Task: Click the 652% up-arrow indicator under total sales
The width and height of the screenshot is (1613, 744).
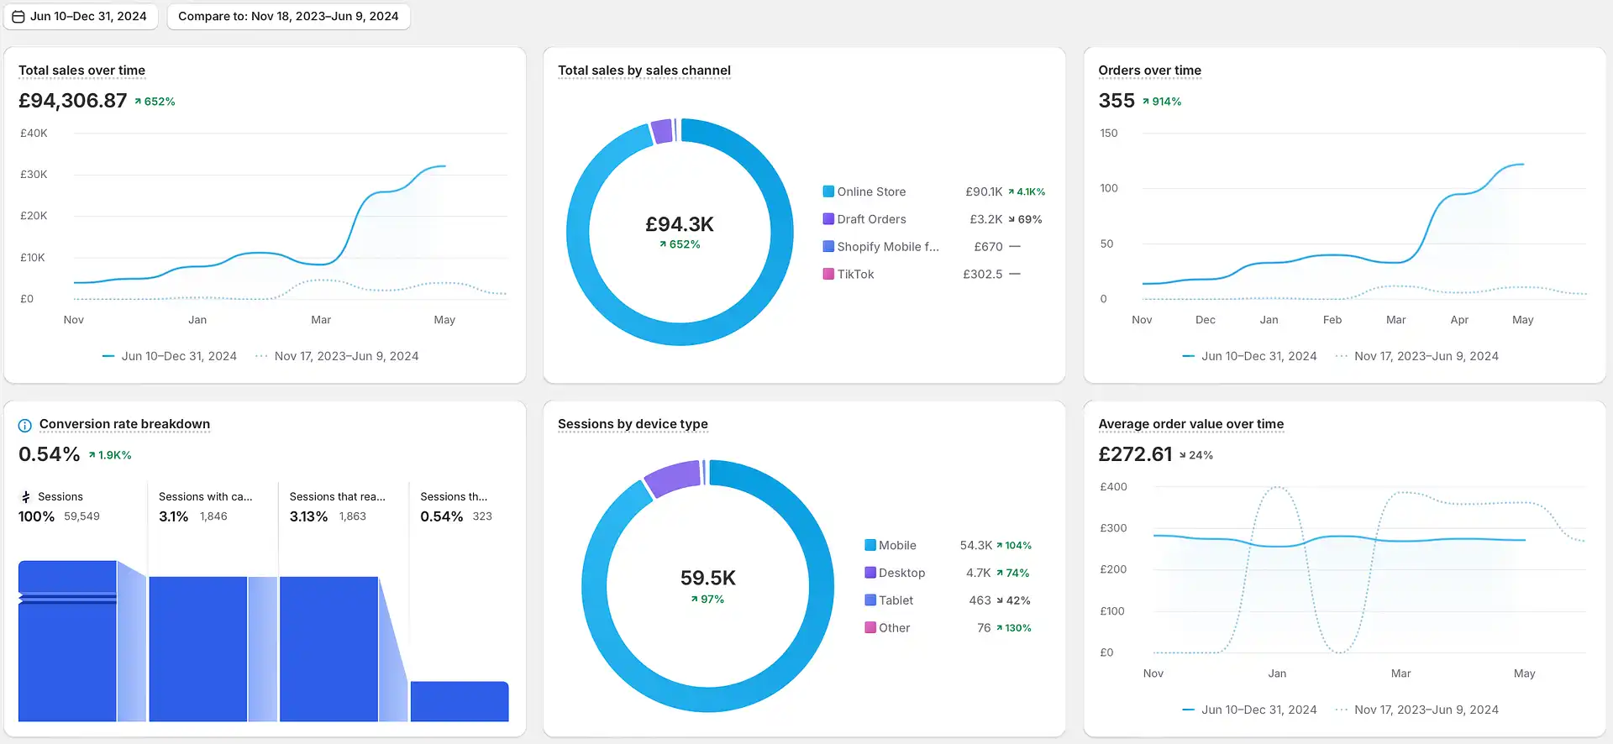Action: (155, 102)
